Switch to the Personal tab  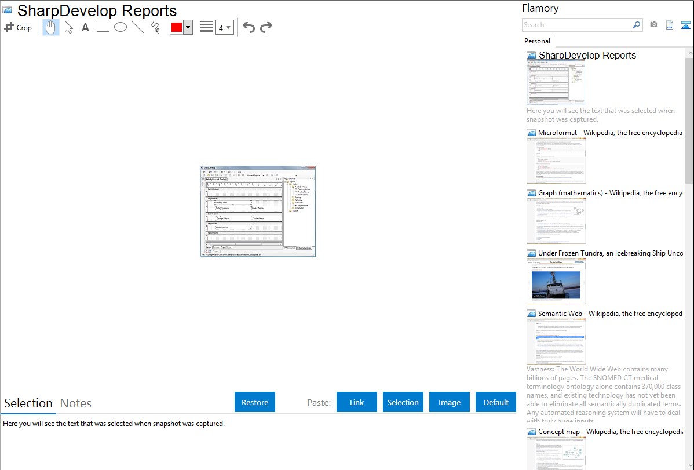click(538, 41)
